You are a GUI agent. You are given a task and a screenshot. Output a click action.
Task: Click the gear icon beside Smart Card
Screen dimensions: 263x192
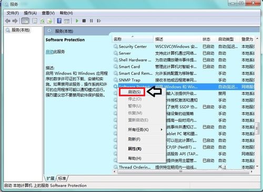click(x=116, y=67)
